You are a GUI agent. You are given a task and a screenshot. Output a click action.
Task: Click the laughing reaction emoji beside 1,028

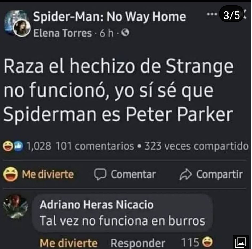click(8, 146)
